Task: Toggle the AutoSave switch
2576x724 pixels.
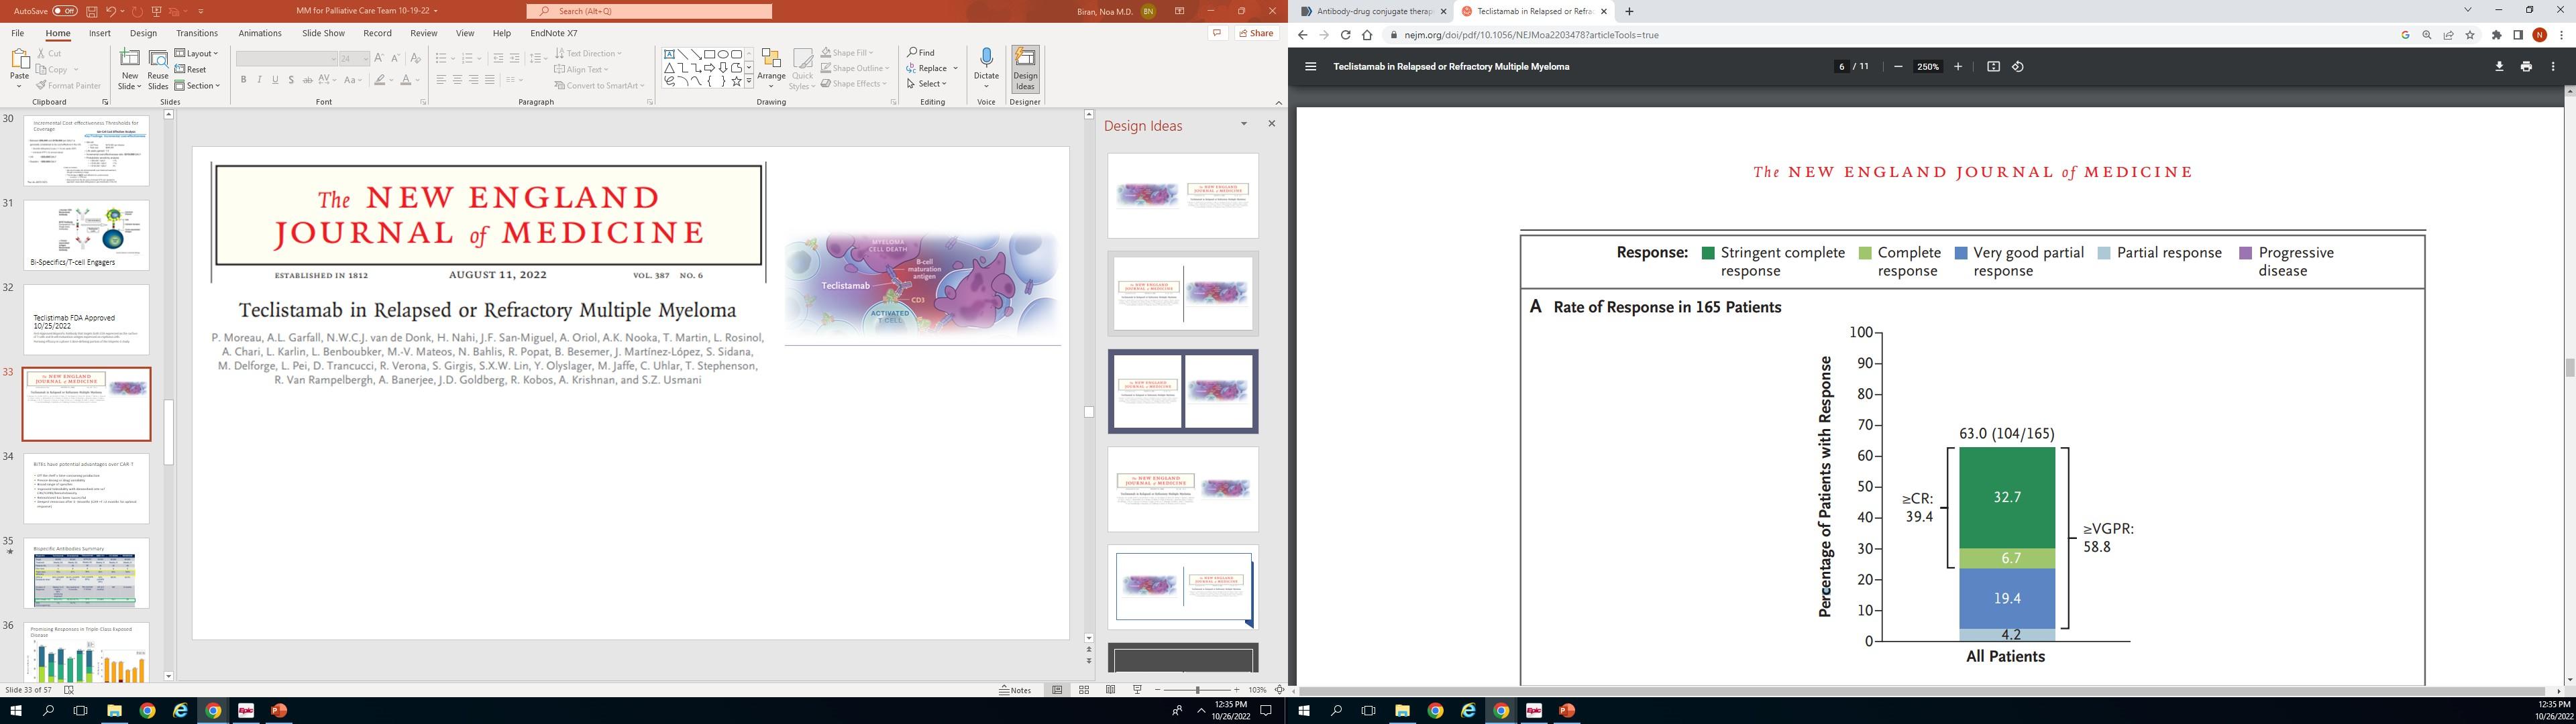Action: 65,11
